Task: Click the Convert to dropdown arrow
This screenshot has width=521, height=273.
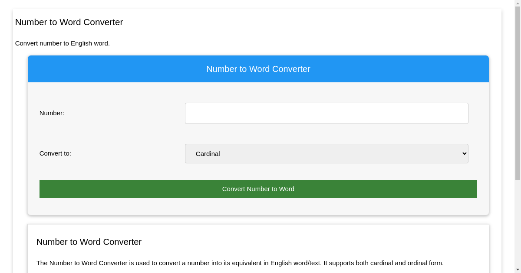Action: click(x=462, y=153)
